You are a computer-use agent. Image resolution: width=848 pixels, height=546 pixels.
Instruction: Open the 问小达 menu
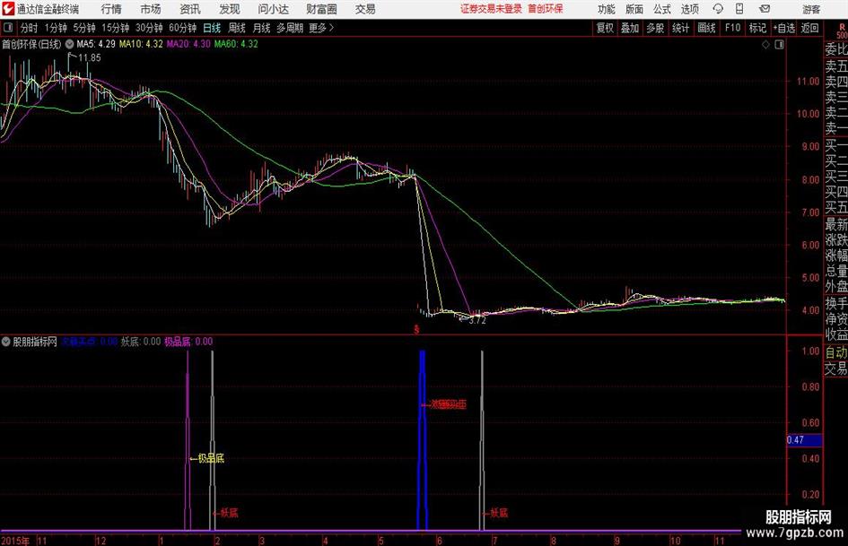pyautogui.click(x=273, y=9)
